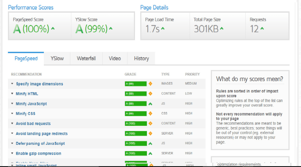Image resolution: width=301 pixels, height=167 pixels.
Task: Click green up arrow next to PageSpeed Score
Action: pyautogui.click(x=53, y=29)
